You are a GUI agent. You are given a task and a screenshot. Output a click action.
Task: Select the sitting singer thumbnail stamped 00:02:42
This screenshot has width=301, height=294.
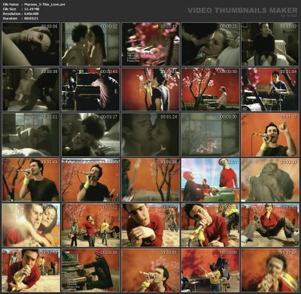pos(270,225)
